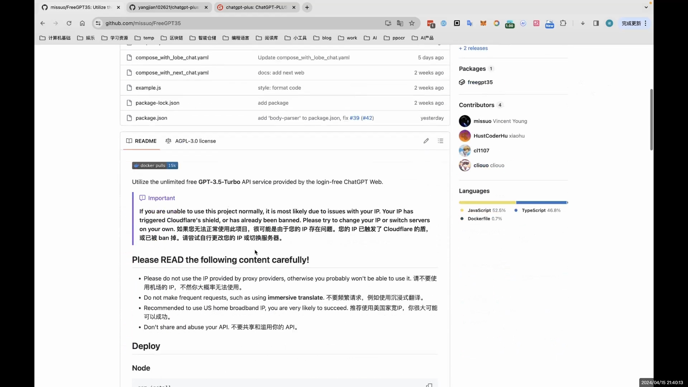The image size is (688, 387).
Task: Open the 学习资源 bookmark folder
Action: pyautogui.click(x=115, y=38)
